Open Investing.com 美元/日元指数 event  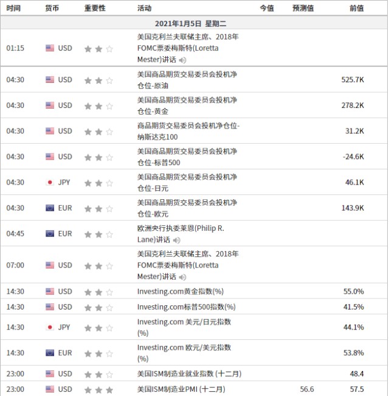(x=184, y=327)
